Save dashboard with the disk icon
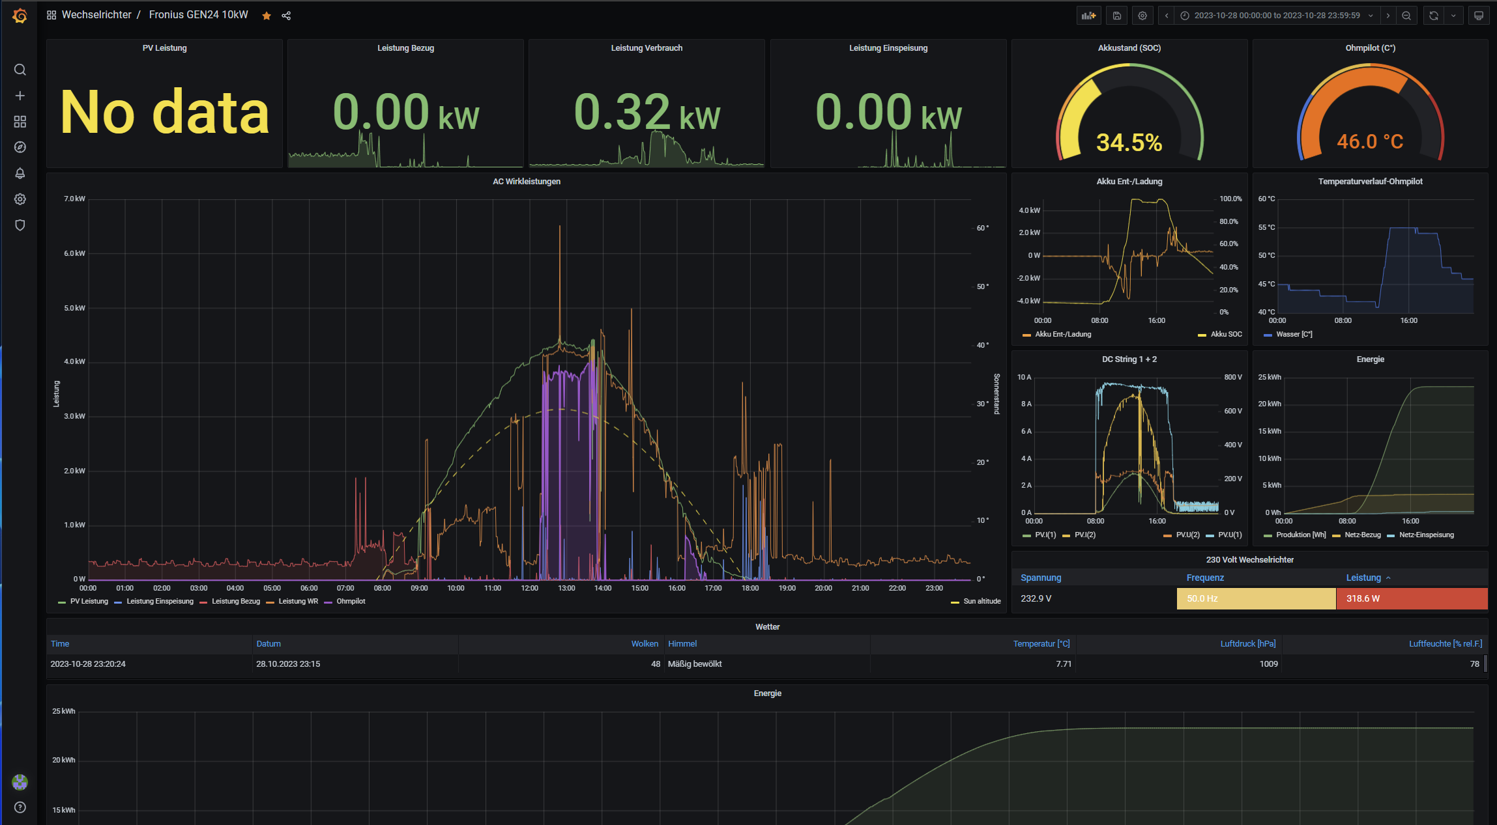Viewport: 1497px width, 825px height. (1116, 16)
